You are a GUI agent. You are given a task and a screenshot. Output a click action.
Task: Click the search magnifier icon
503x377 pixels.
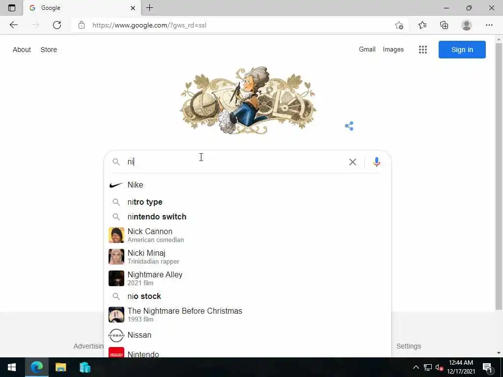coord(116,162)
